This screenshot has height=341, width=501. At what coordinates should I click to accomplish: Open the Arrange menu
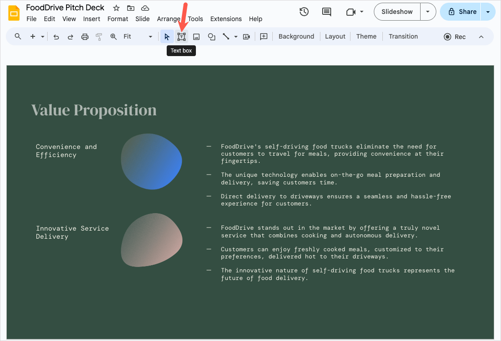pyautogui.click(x=168, y=19)
